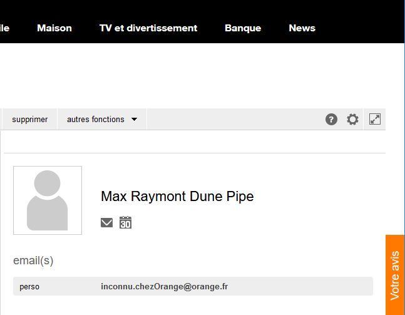Click the email address inconnu.chezOrange@orange.fr
405x315 pixels.
tap(164, 287)
